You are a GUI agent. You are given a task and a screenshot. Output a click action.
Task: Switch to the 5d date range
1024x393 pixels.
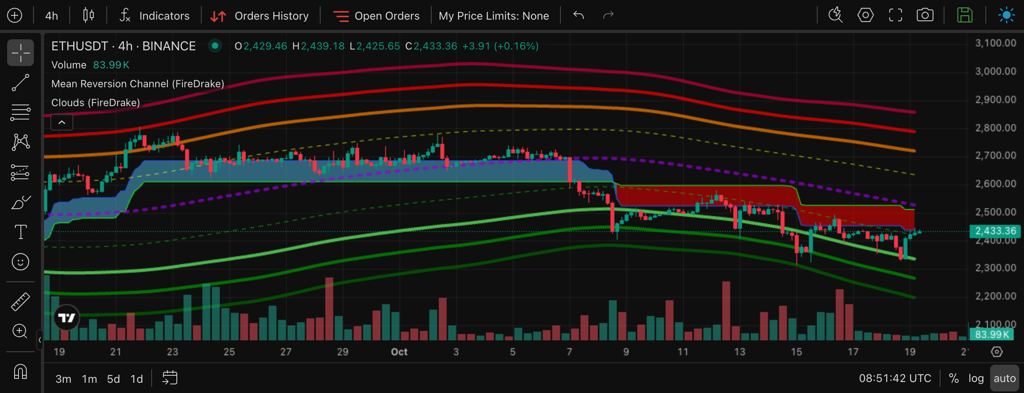click(113, 379)
